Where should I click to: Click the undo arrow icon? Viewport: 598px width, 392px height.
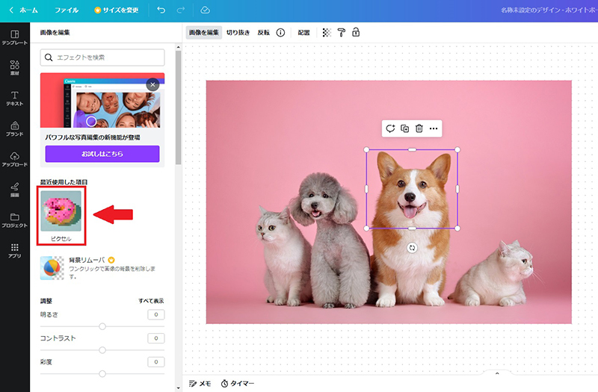point(161,10)
